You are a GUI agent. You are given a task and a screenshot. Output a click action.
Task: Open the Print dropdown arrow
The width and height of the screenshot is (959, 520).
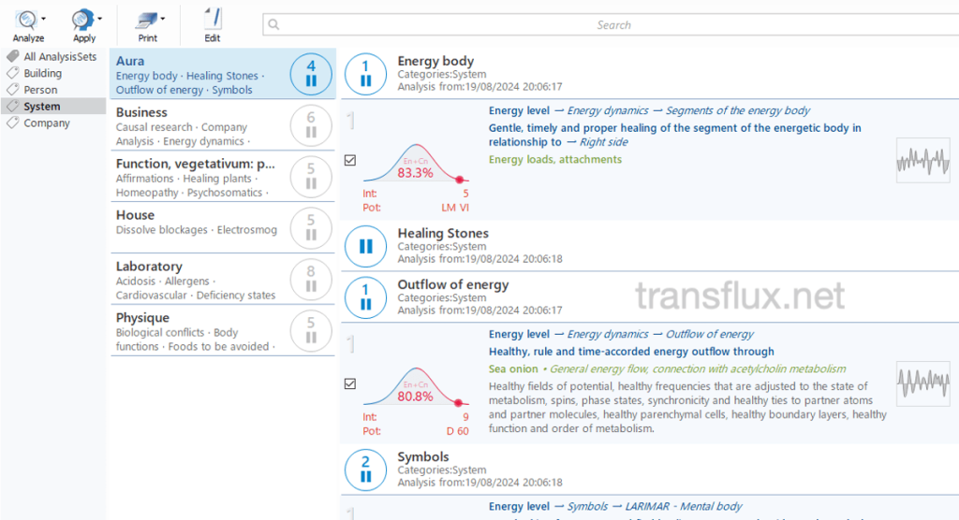163,19
